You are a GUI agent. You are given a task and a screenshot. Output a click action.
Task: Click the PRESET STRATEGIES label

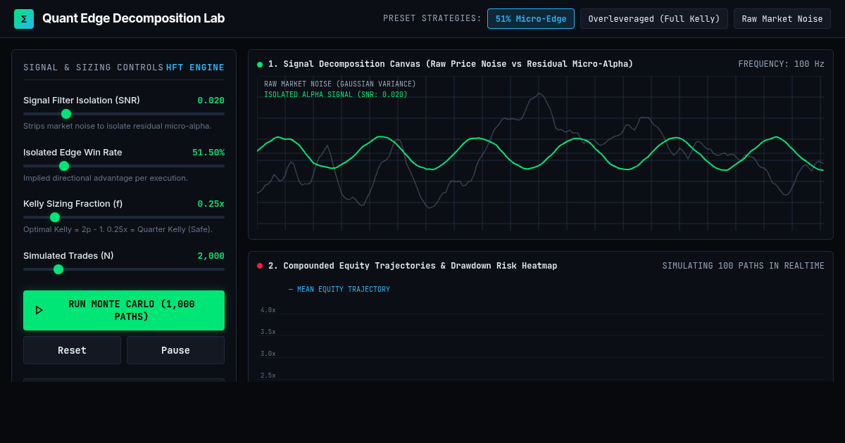pos(432,19)
